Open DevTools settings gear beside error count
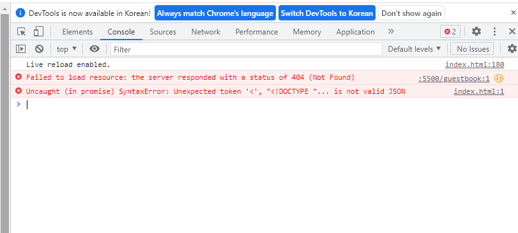This screenshot has width=518, height=233. click(476, 32)
